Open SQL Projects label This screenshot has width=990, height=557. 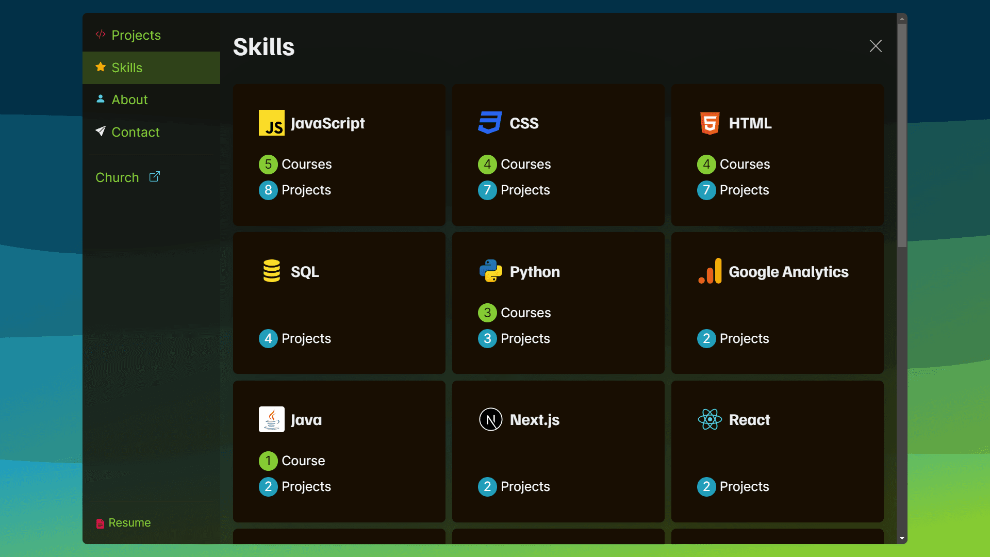click(x=306, y=339)
